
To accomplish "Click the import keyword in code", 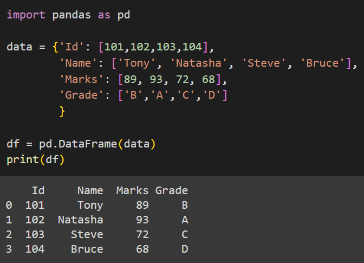I will pyautogui.click(x=26, y=15).
